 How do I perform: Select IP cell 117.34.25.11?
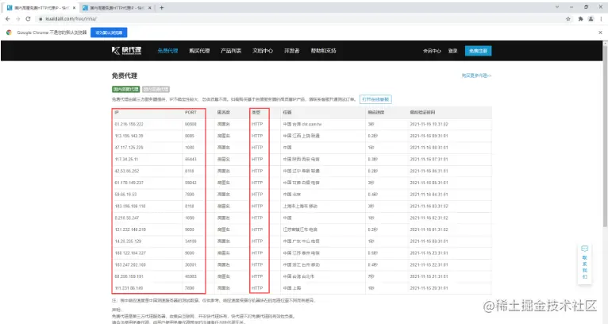tap(126, 159)
